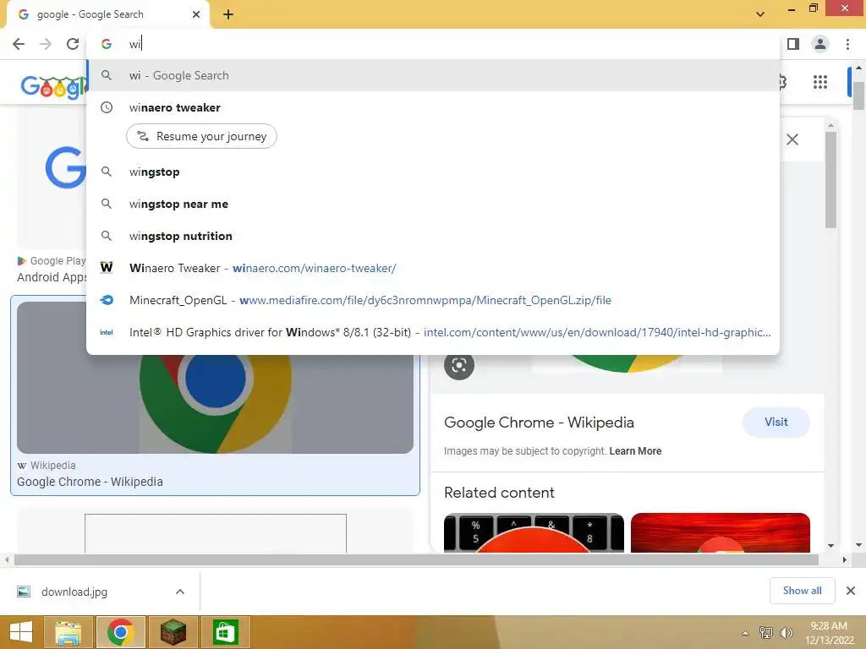866x649 pixels.
Task: Click the Google logo in address bar
Action: pyautogui.click(x=107, y=44)
